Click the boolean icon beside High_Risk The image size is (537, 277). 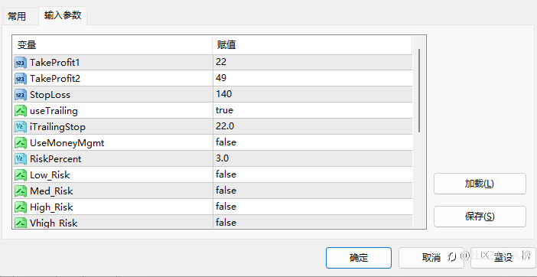tap(21, 207)
